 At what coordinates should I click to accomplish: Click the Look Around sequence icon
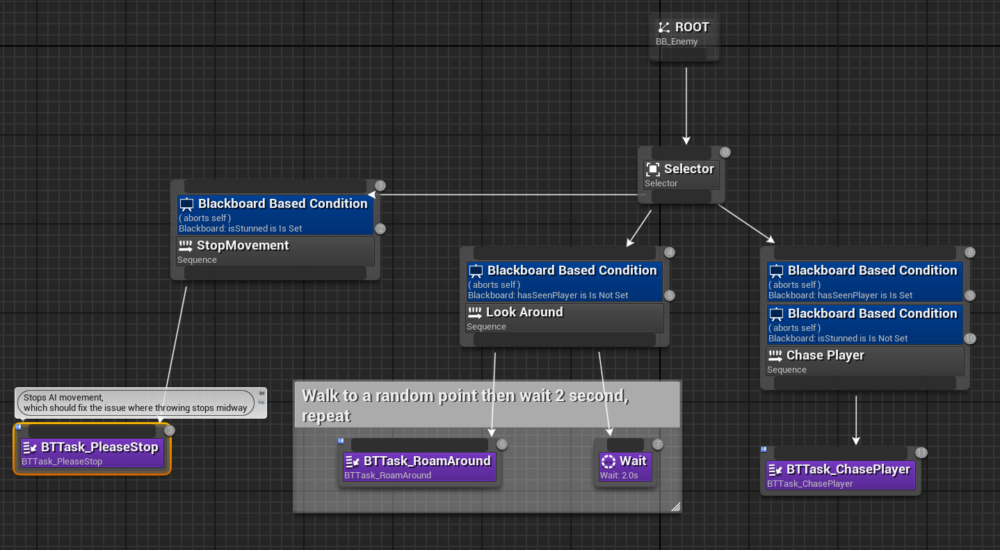[474, 312]
